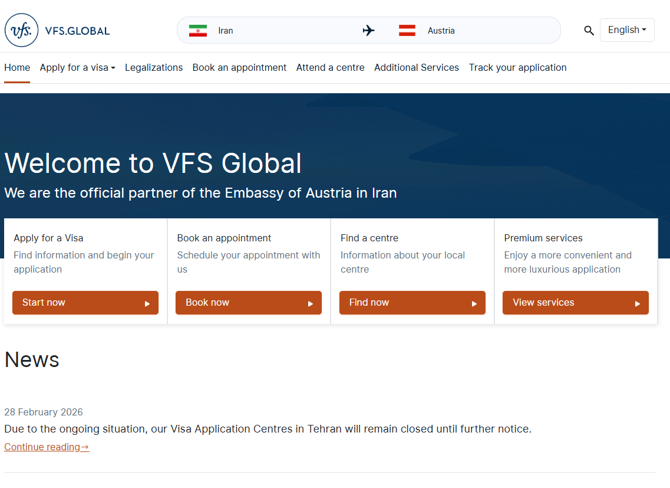The width and height of the screenshot is (670, 488).
Task: Click the Austria flag icon
Action: [407, 31]
